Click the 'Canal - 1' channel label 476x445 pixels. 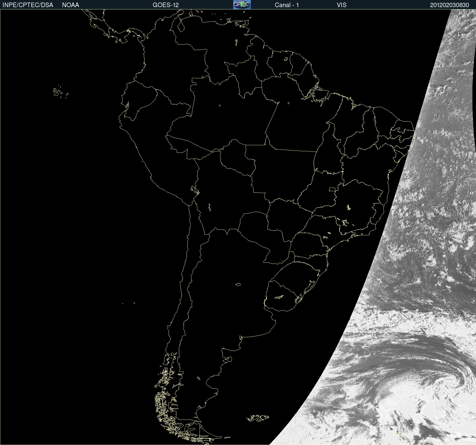(x=287, y=5)
